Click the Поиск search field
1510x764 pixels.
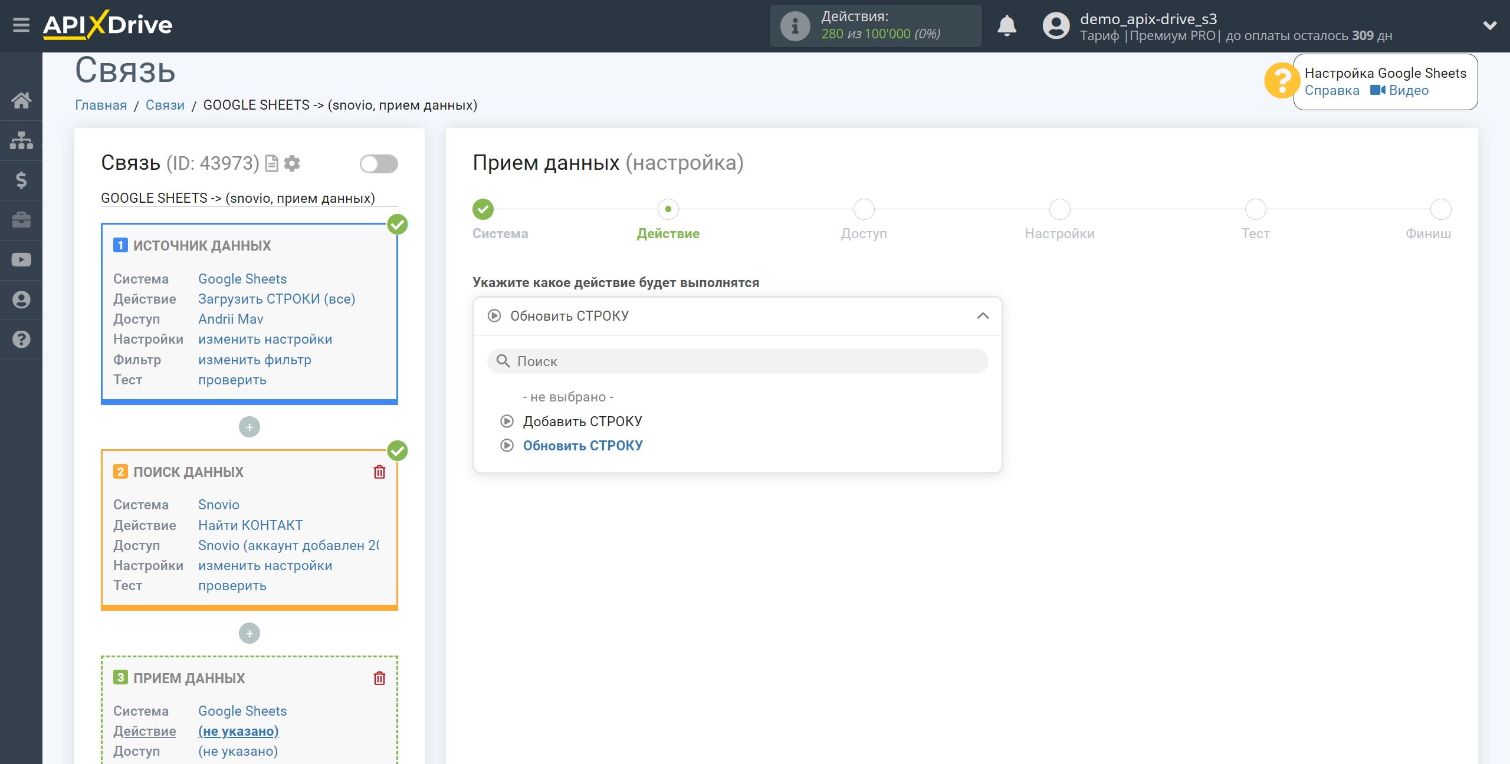click(x=738, y=361)
